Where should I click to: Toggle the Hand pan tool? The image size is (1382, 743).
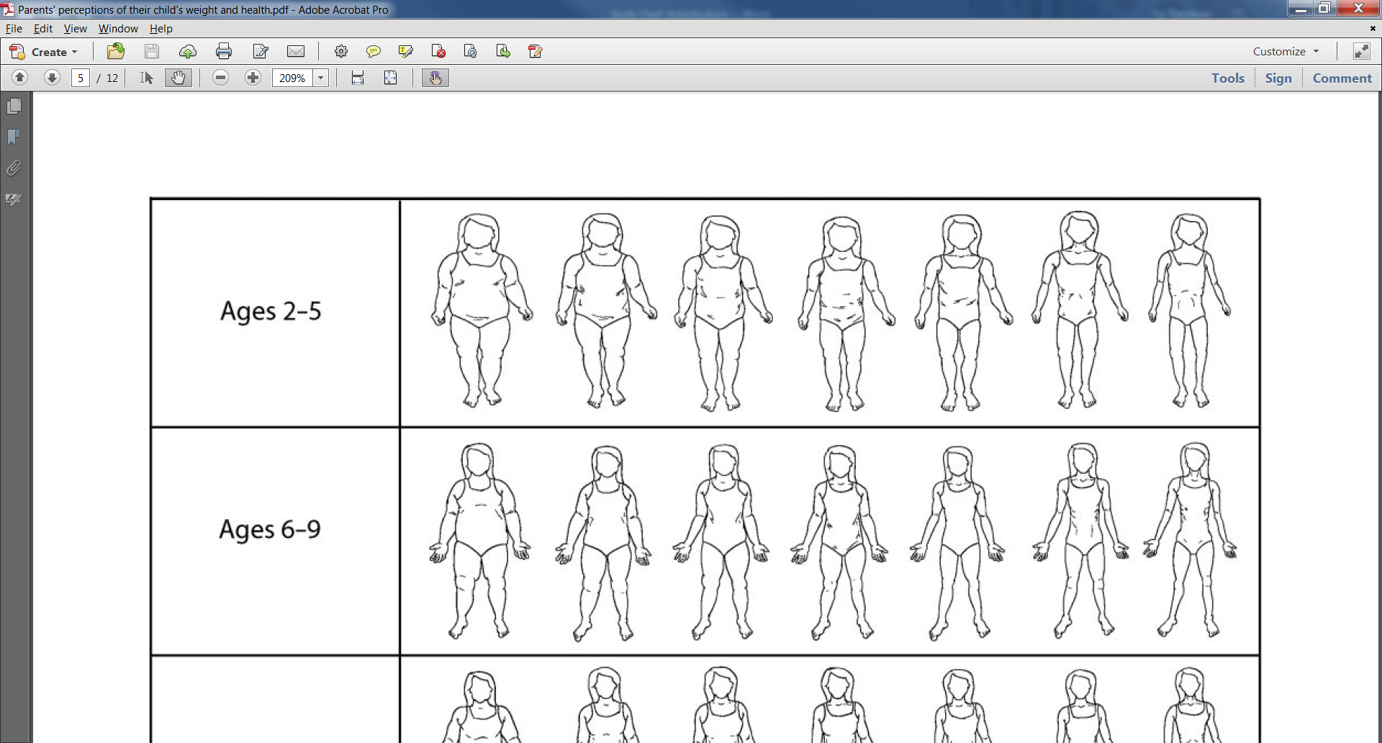coord(178,78)
